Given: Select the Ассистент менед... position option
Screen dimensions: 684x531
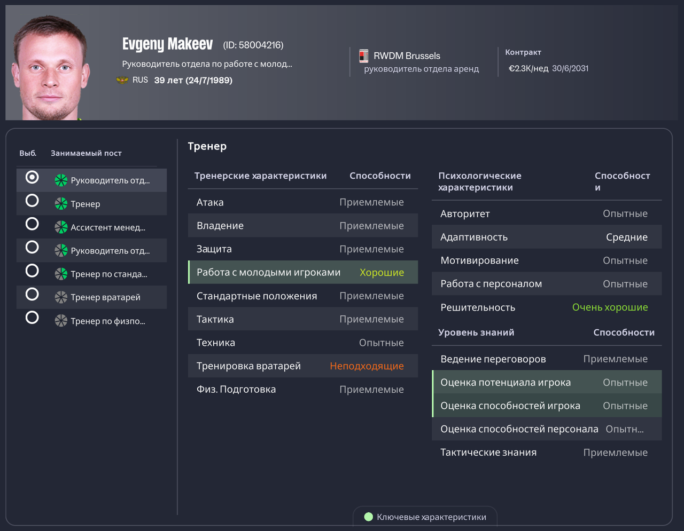Looking at the screenshot, I should click(32, 224).
